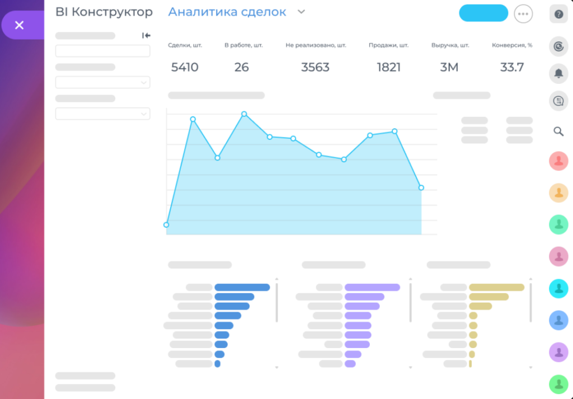
Task: Click the BI Конструктор heading
Action: point(104,12)
